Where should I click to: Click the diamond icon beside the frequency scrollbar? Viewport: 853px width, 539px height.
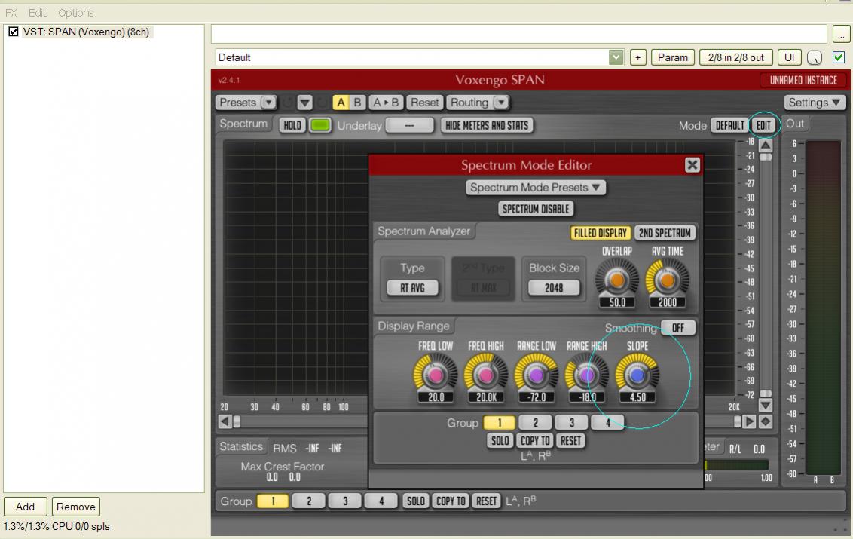[x=766, y=421]
